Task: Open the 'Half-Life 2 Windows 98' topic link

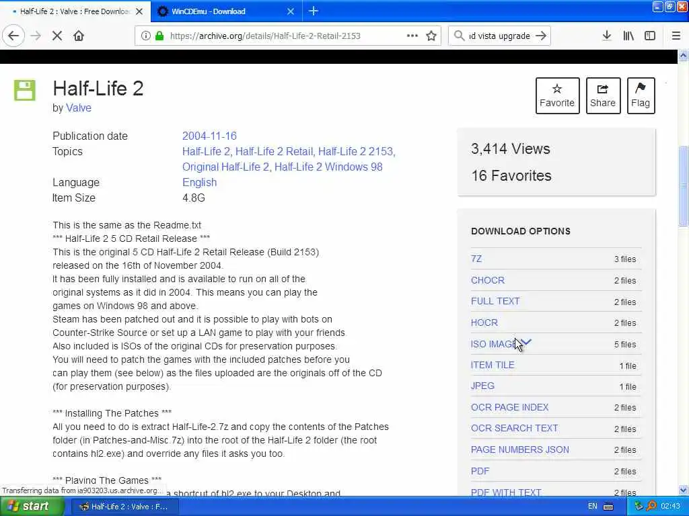Action: (x=328, y=167)
